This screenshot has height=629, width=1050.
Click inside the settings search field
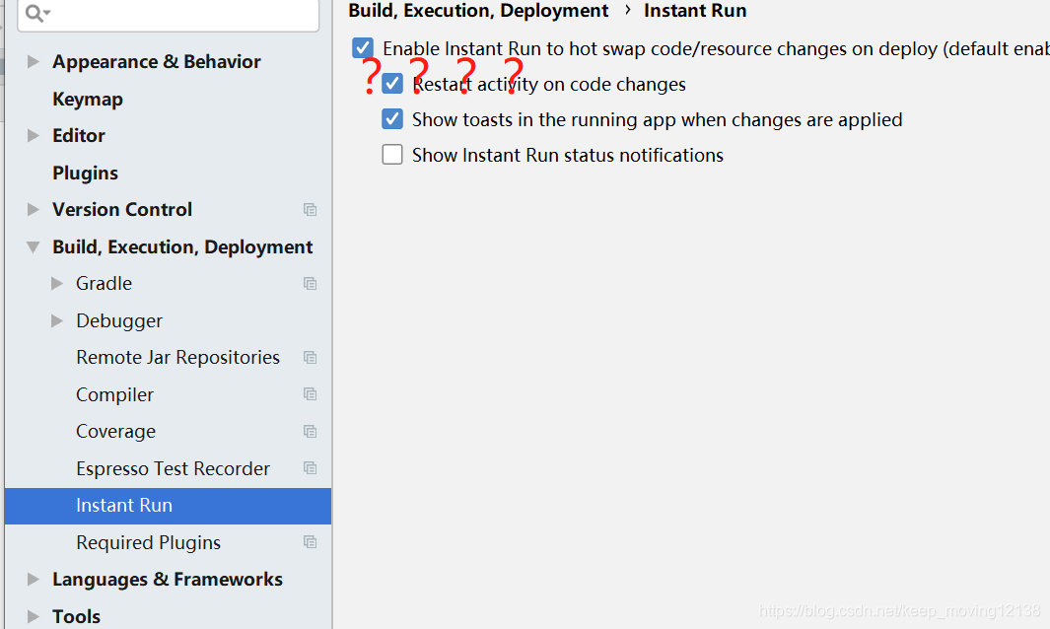(x=168, y=16)
